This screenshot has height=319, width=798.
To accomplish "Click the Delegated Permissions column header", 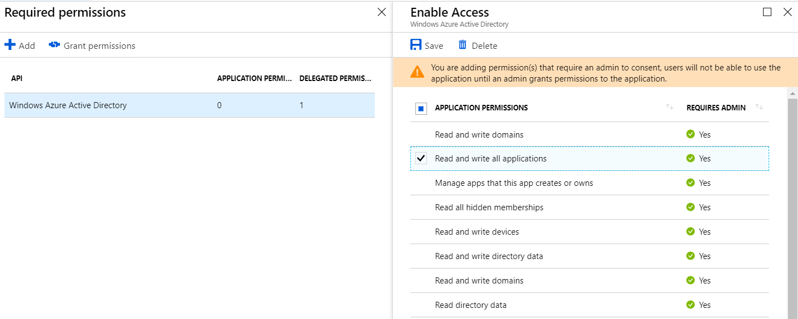I will click(x=335, y=79).
